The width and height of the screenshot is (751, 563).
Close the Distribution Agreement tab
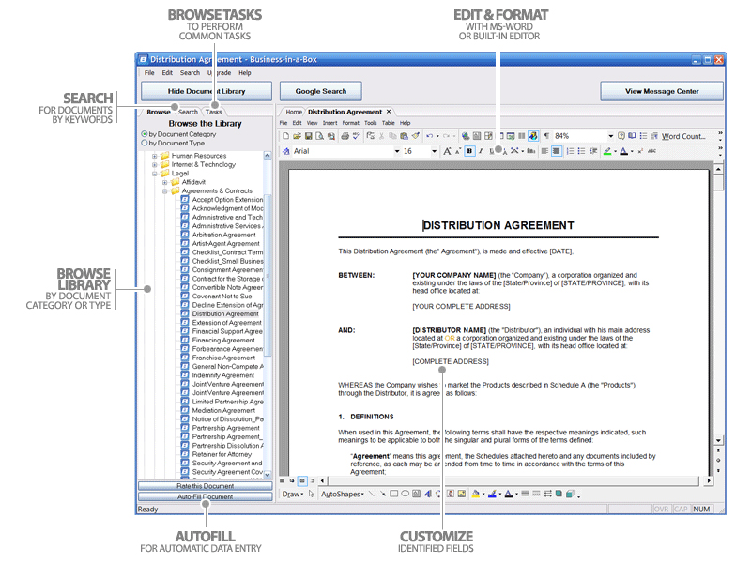pos(389,112)
